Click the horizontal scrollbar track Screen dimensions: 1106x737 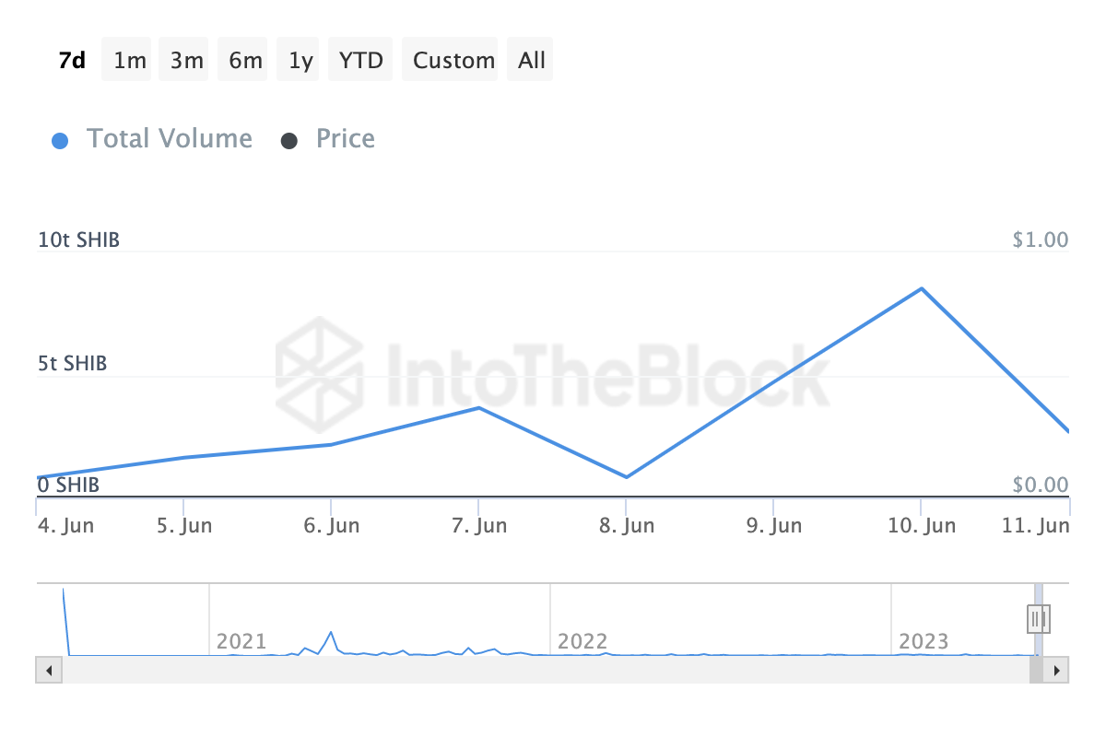coord(544,670)
